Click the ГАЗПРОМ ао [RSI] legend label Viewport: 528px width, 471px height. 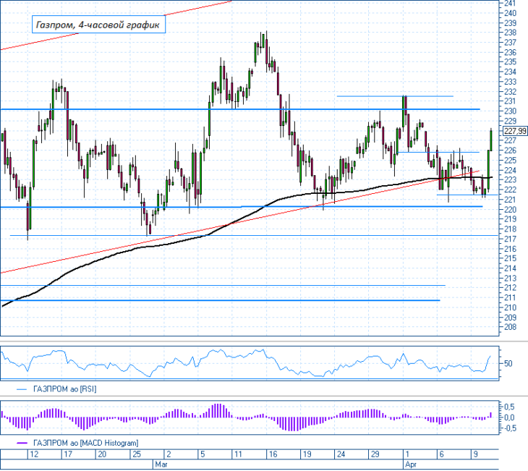pyautogui.click(x=65, y=389)
